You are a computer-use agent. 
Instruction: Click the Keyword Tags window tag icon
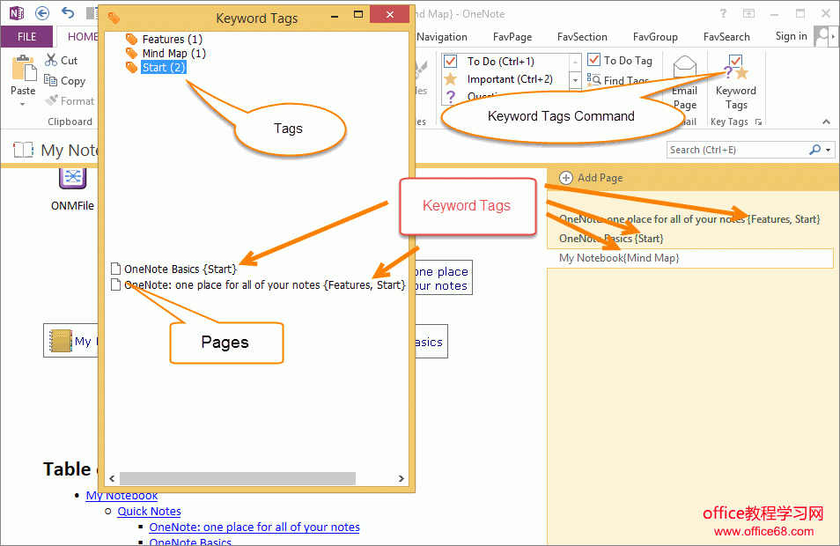[x=114, y=18]
